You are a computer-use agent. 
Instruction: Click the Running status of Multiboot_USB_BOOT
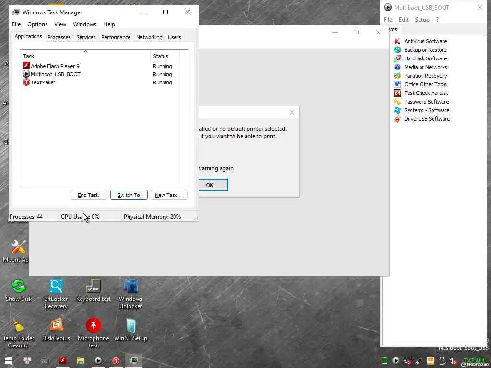pyautogui.click(x=162, y=74)
